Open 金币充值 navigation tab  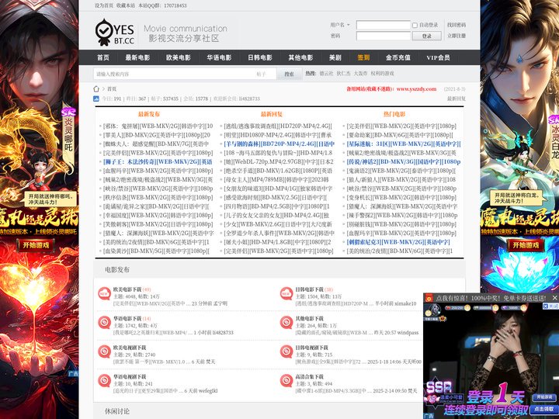coord(398,57)
